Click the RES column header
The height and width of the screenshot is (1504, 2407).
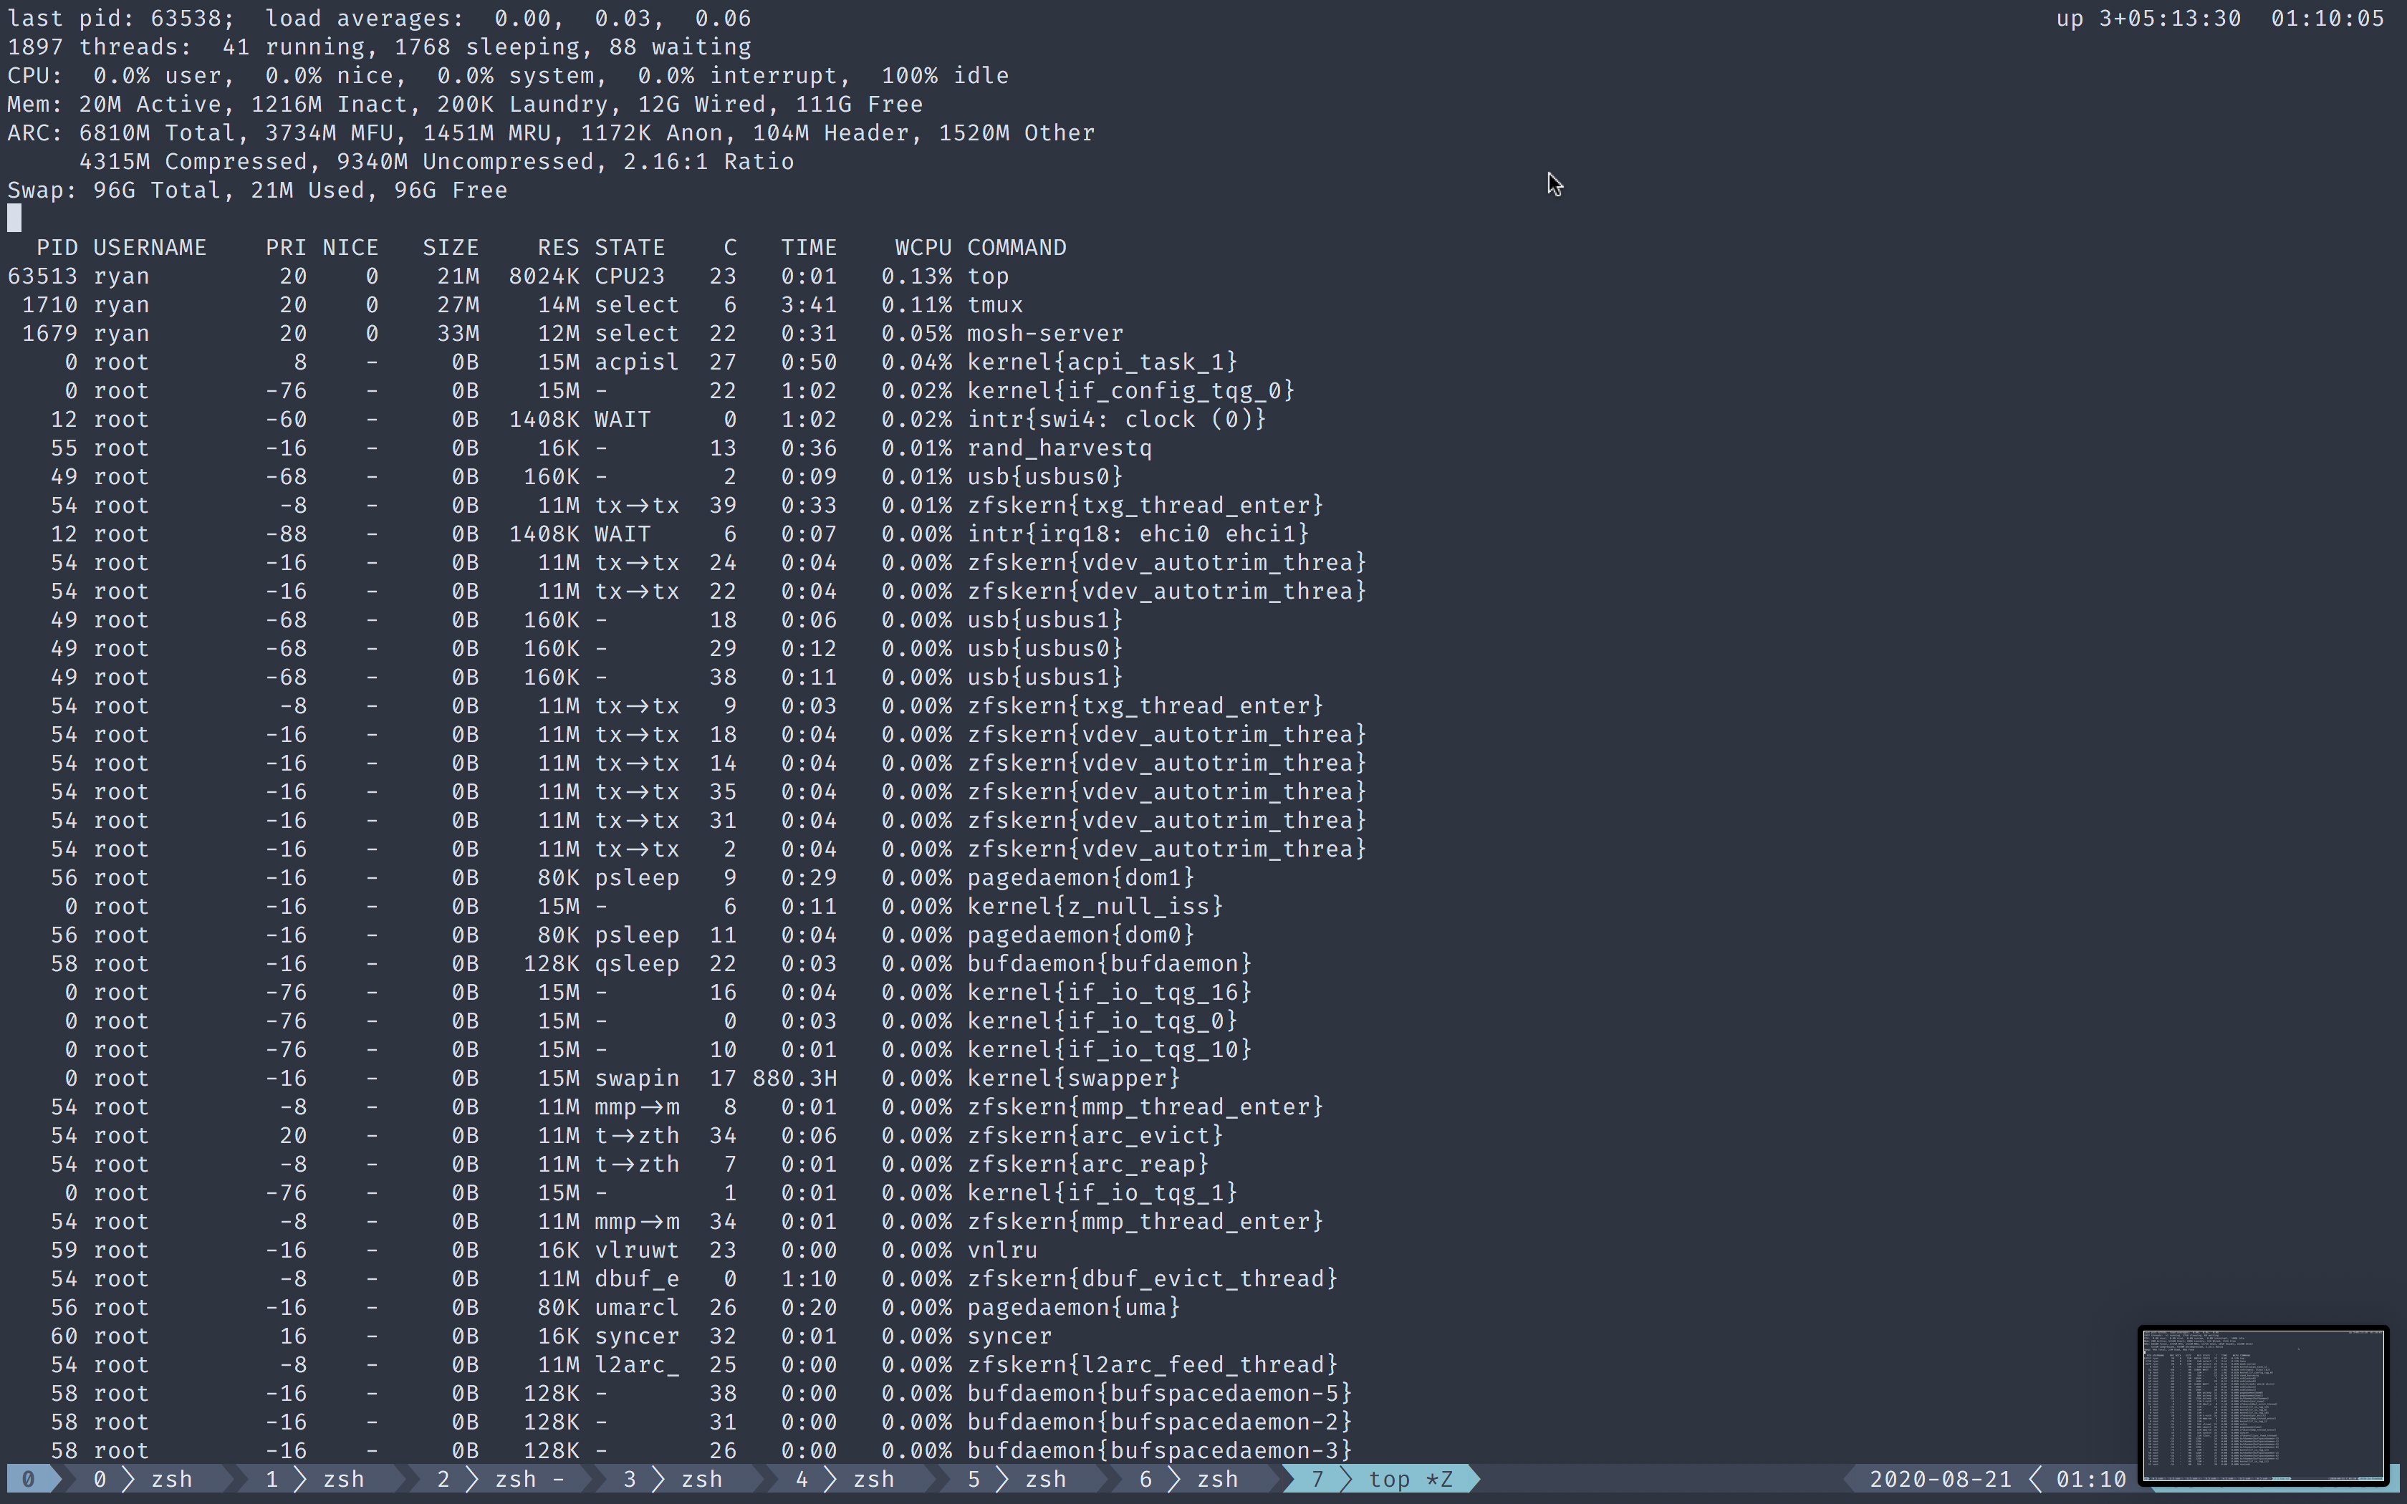coord(558,248)
